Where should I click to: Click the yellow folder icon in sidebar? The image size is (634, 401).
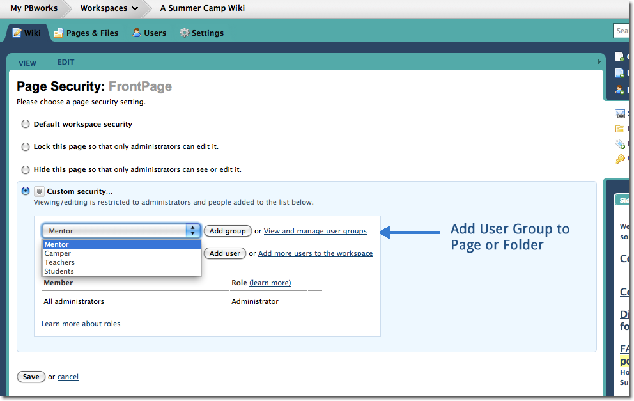tap(619, 129)
